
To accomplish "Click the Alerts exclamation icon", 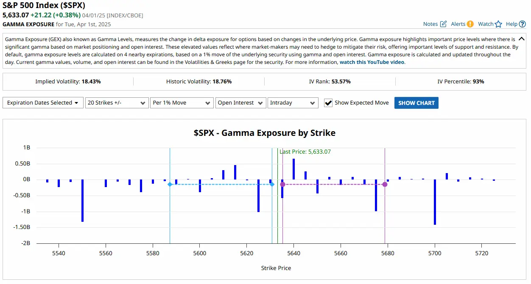I will [470, 24].
